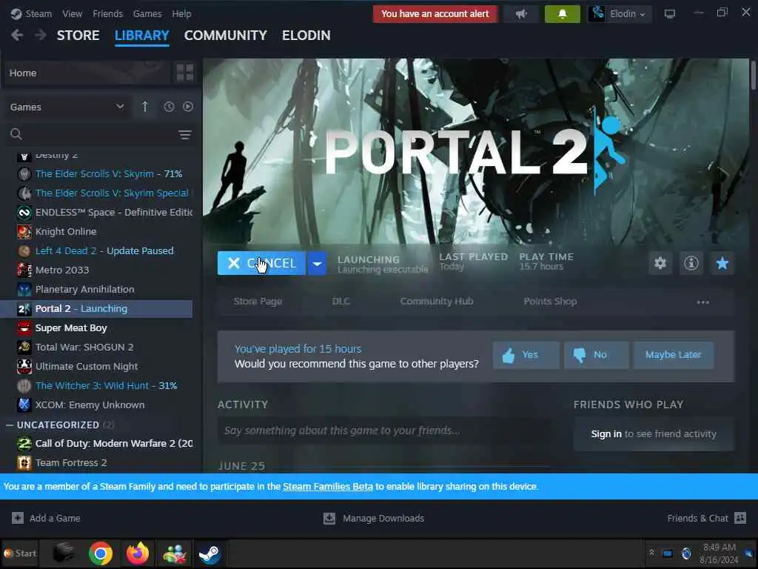Screen dimensions: 758x569
Task: Show recent activity clock filter icon
Action: pos(169,107)
